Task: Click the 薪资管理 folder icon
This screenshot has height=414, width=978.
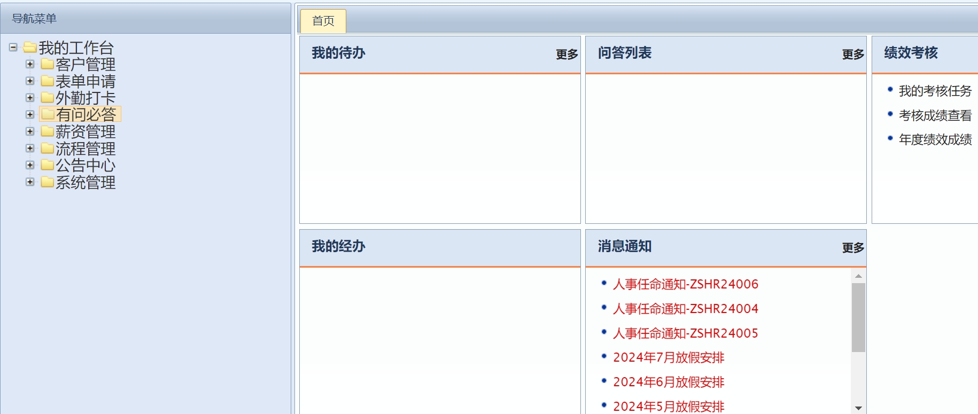Action: pyautogui.click(x=48, y=131)
